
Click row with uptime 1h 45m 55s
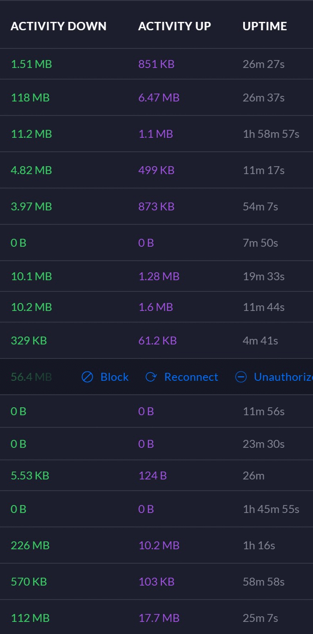pyautogui.click(x=156, y=509)
